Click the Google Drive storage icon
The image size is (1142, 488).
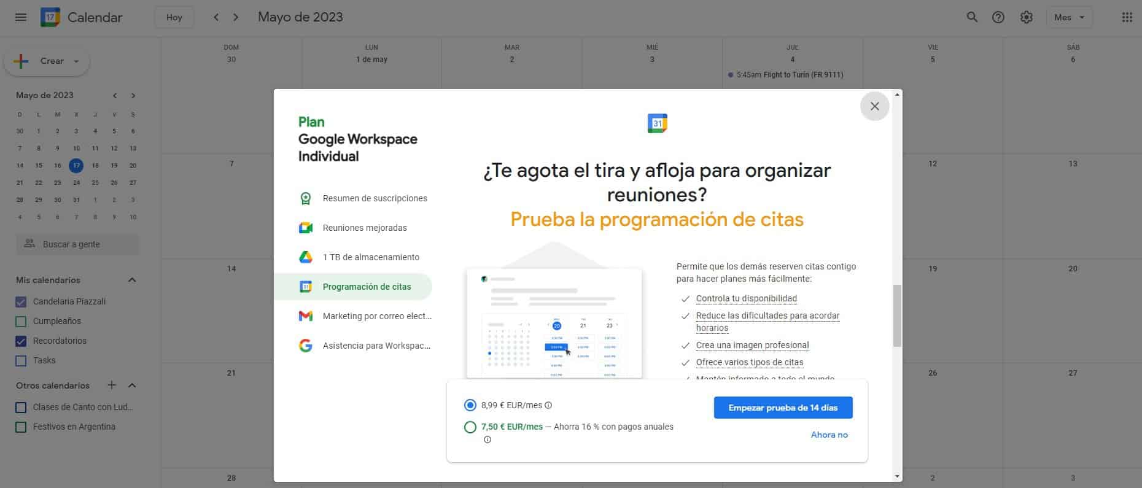point(305,257)
